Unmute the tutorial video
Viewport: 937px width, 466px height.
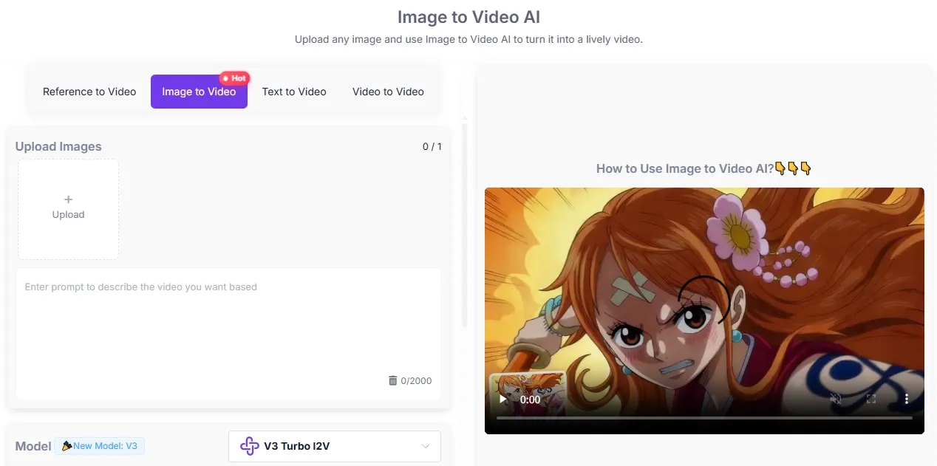coord(836,399)
